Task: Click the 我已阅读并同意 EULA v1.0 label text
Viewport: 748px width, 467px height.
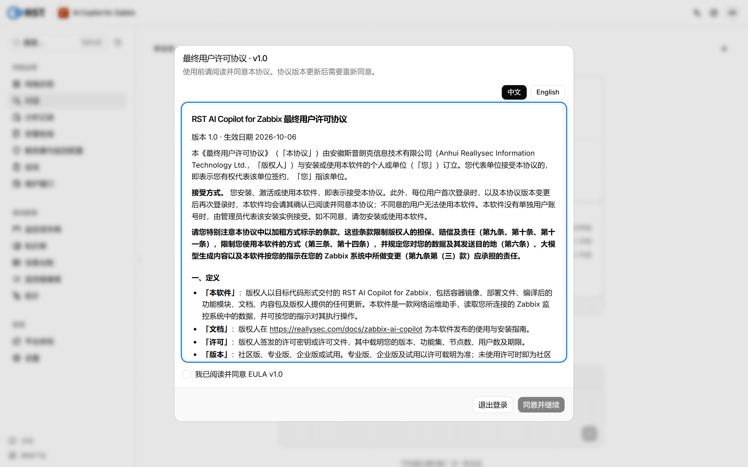Action: click(x=239, y=374)
